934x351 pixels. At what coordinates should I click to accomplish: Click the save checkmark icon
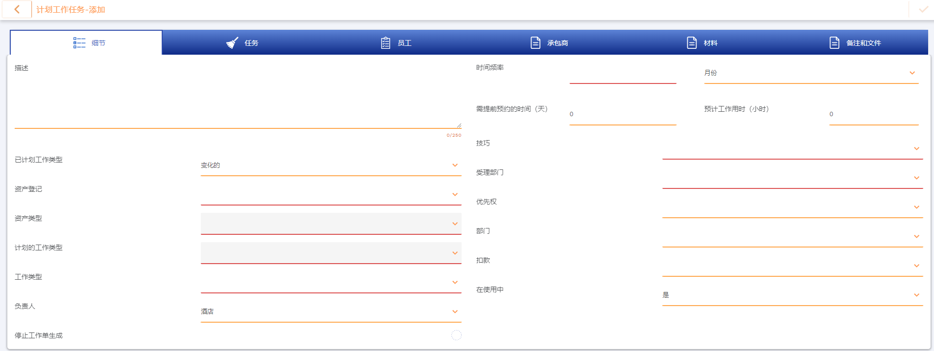click(923, 9)
